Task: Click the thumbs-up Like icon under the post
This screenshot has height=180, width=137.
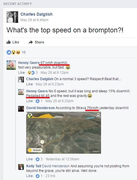Action: coord(9,42)
